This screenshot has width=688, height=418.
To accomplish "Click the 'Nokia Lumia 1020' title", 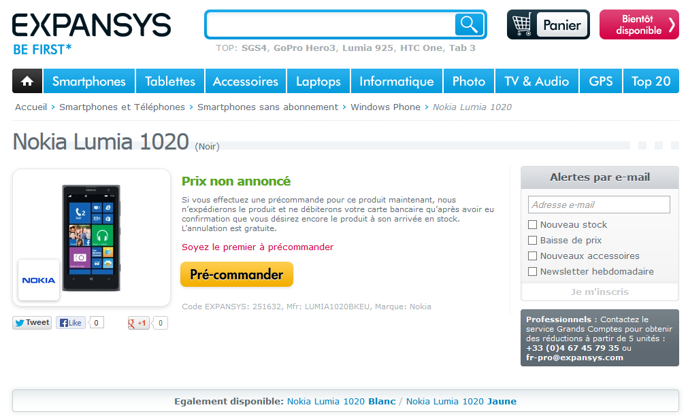I will click(101, 141).
